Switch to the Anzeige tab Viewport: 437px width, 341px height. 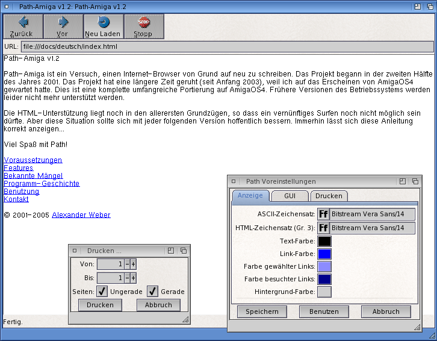250,195
